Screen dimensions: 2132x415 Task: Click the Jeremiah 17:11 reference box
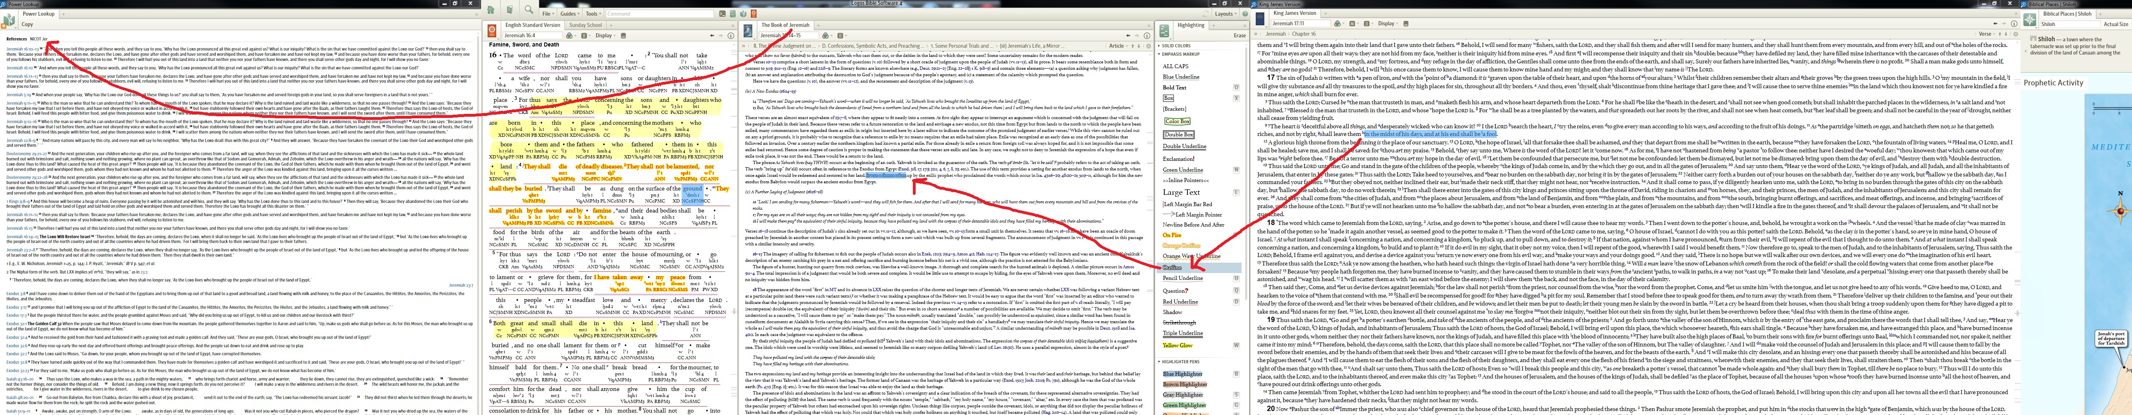pos(1301,24)
